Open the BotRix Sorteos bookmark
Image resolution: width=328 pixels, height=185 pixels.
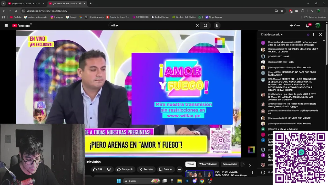(160, 17)
